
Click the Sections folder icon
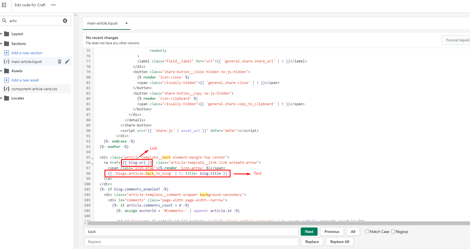[x=7, y=44]
